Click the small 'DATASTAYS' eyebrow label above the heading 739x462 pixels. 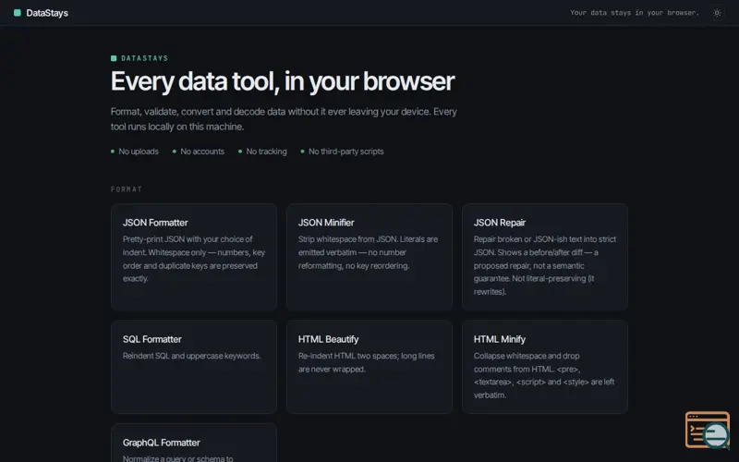point(145,58)
